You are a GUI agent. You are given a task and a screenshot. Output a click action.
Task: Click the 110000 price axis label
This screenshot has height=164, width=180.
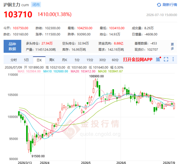pos(13,75)
